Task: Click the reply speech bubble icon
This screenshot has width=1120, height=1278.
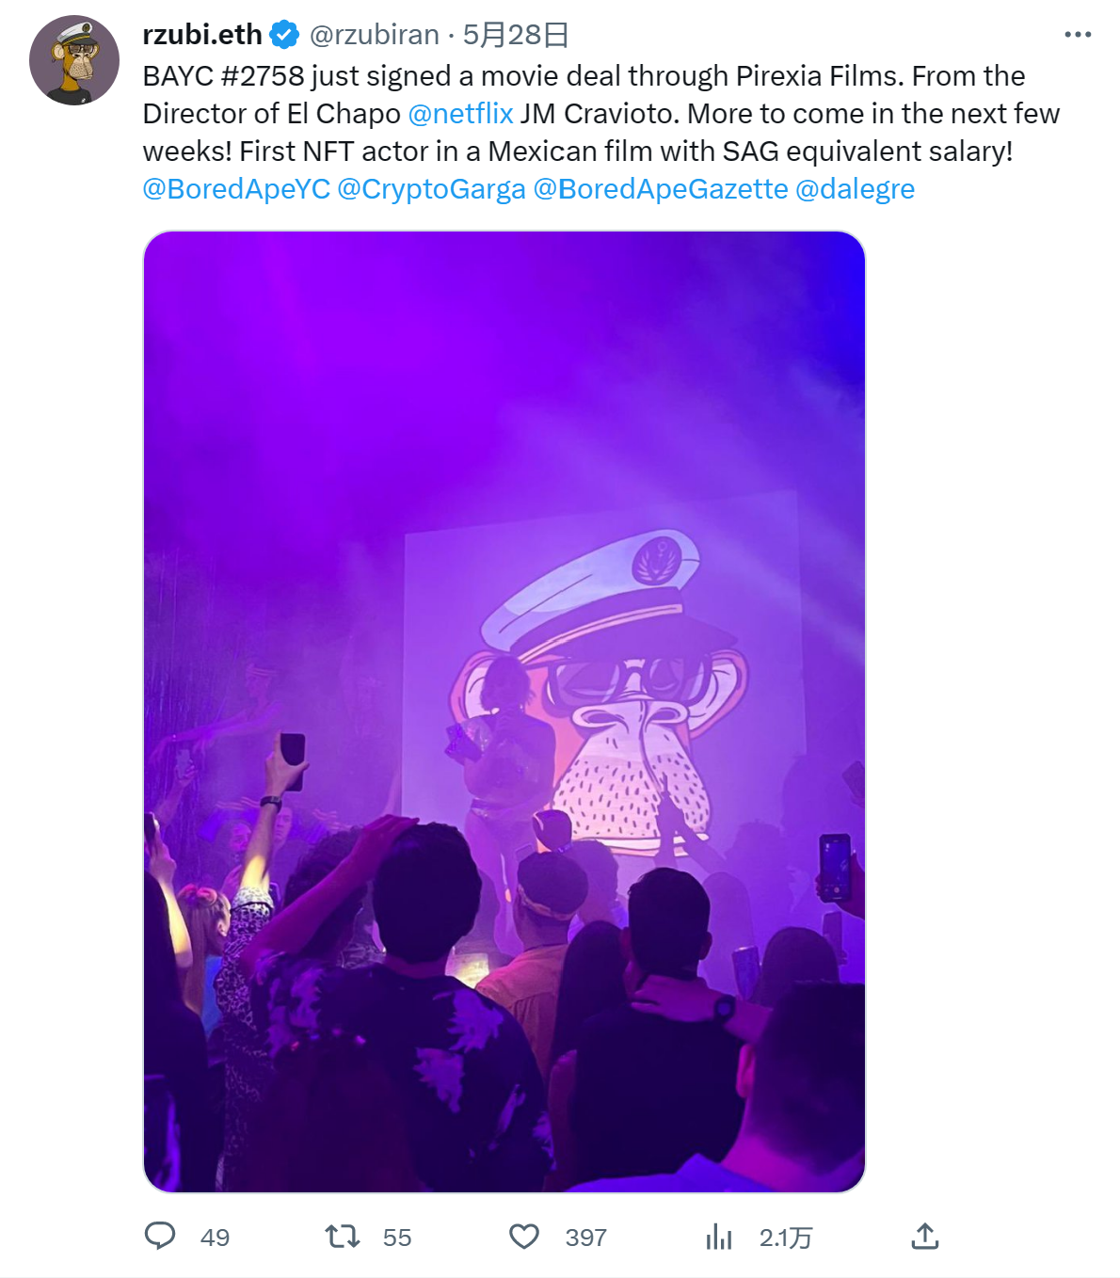Action: pos(160,1236)
